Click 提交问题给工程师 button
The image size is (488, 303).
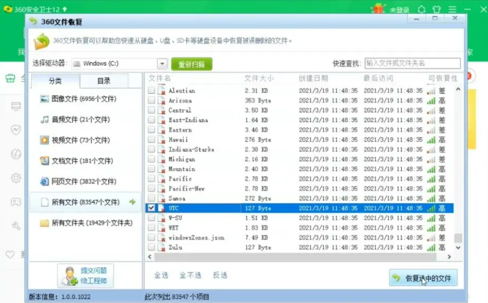coord(85,275)
